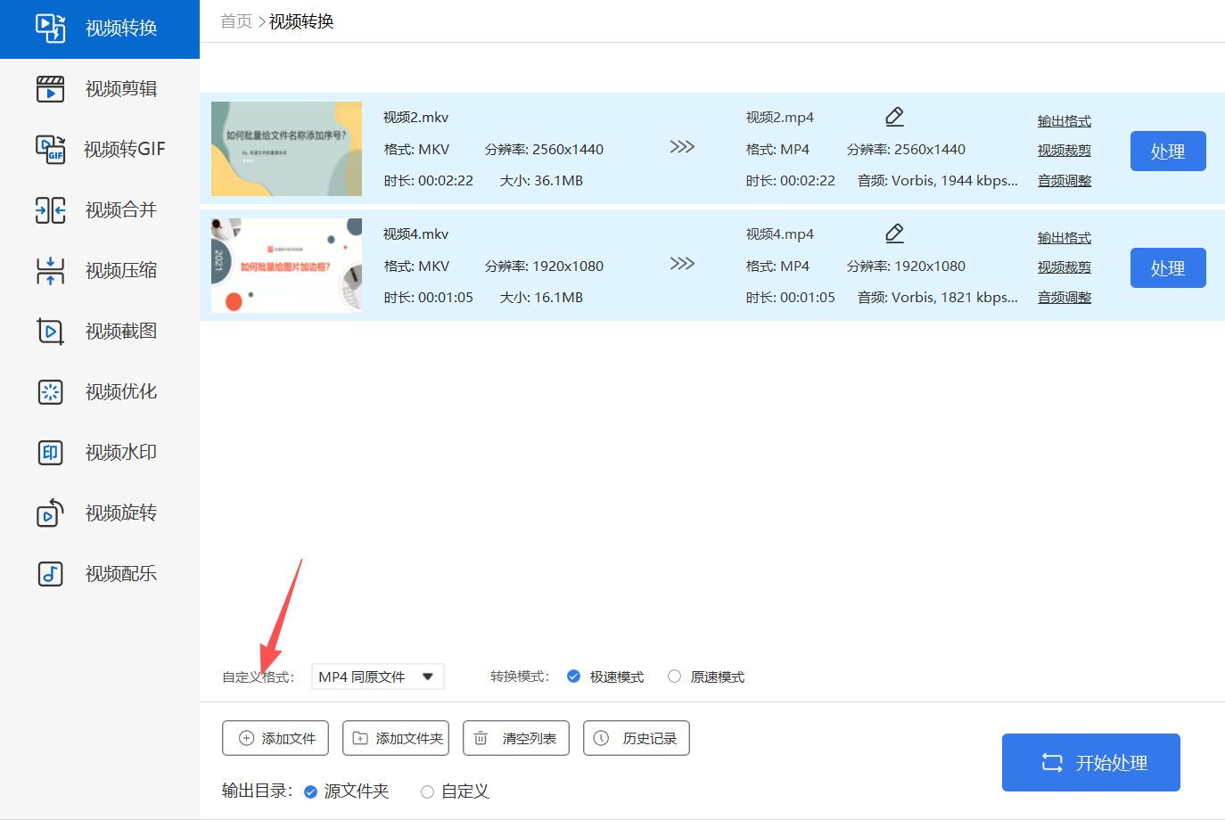Click 处理 button for 视频4.mkv
The height and width of the screenshot is (820, 1225).
1168,268
